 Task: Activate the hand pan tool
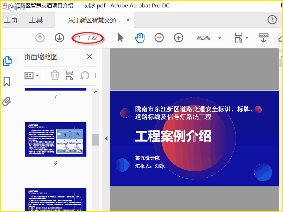tap(140, 38)
